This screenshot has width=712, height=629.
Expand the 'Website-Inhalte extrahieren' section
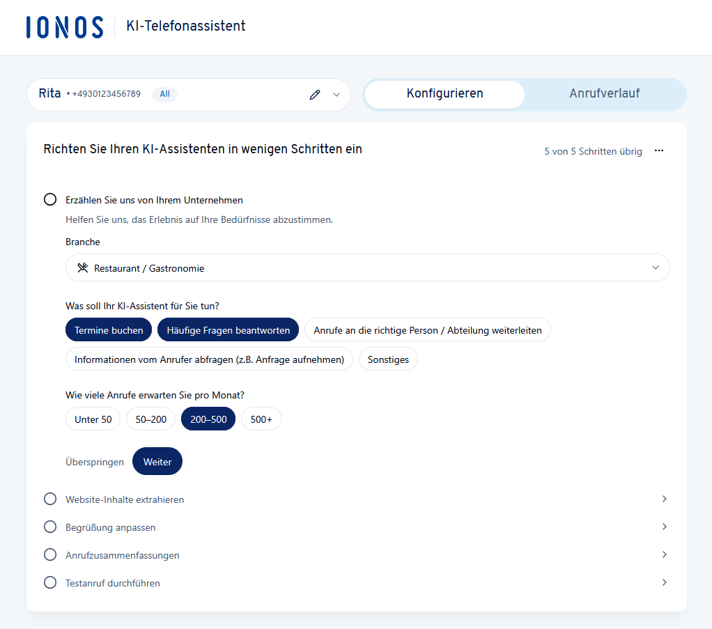pyautogui.click(x=664, y=499)
